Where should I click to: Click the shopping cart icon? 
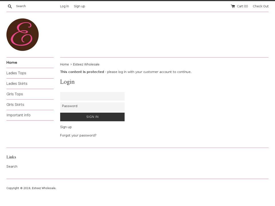[233, 6]
